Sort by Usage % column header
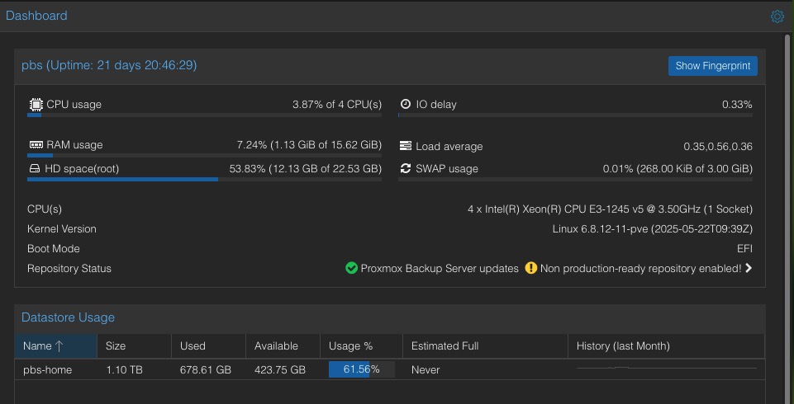 pyautogui.click(x=351, y=345)
